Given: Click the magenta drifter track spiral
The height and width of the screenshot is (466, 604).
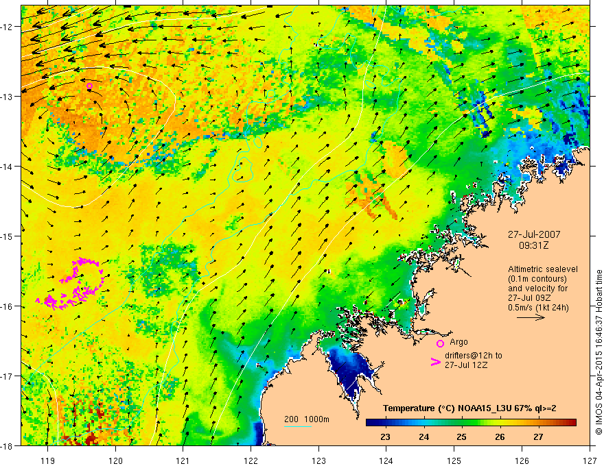Looking at the screenshot, I should tap(70, 284).
